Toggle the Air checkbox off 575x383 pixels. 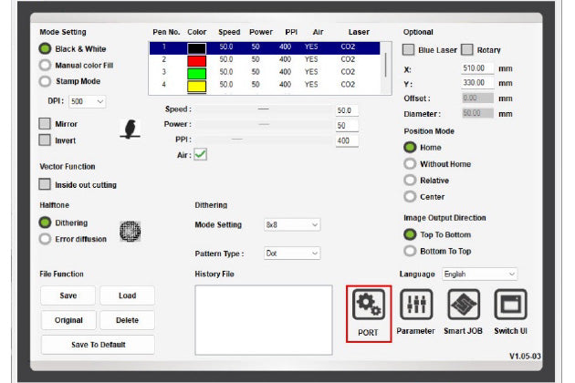pos(200,155)
